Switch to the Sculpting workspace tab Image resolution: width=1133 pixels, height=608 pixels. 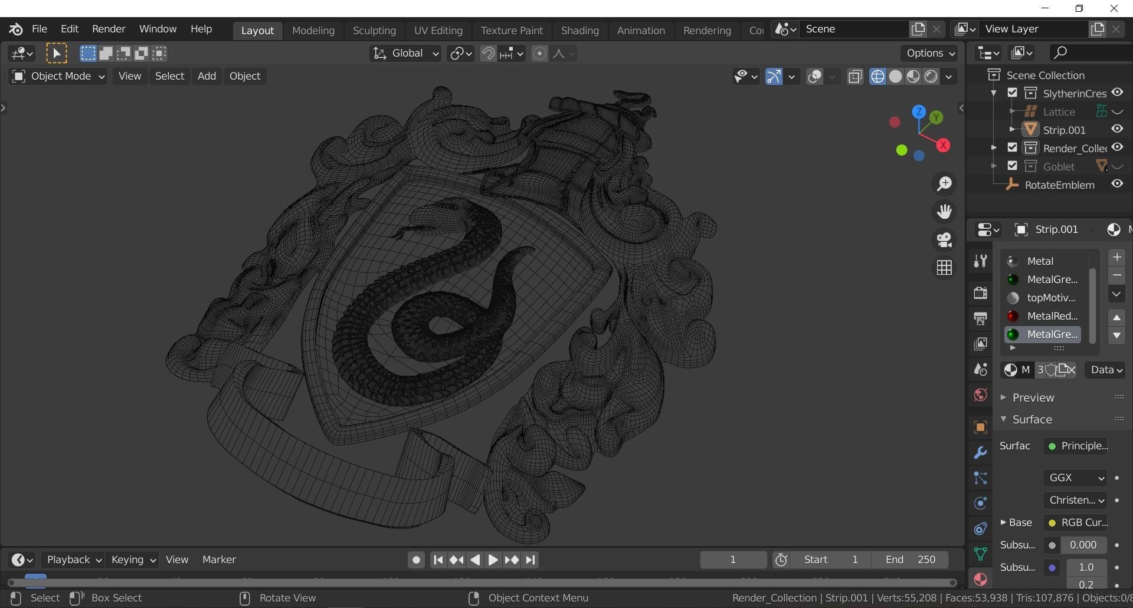374,30
